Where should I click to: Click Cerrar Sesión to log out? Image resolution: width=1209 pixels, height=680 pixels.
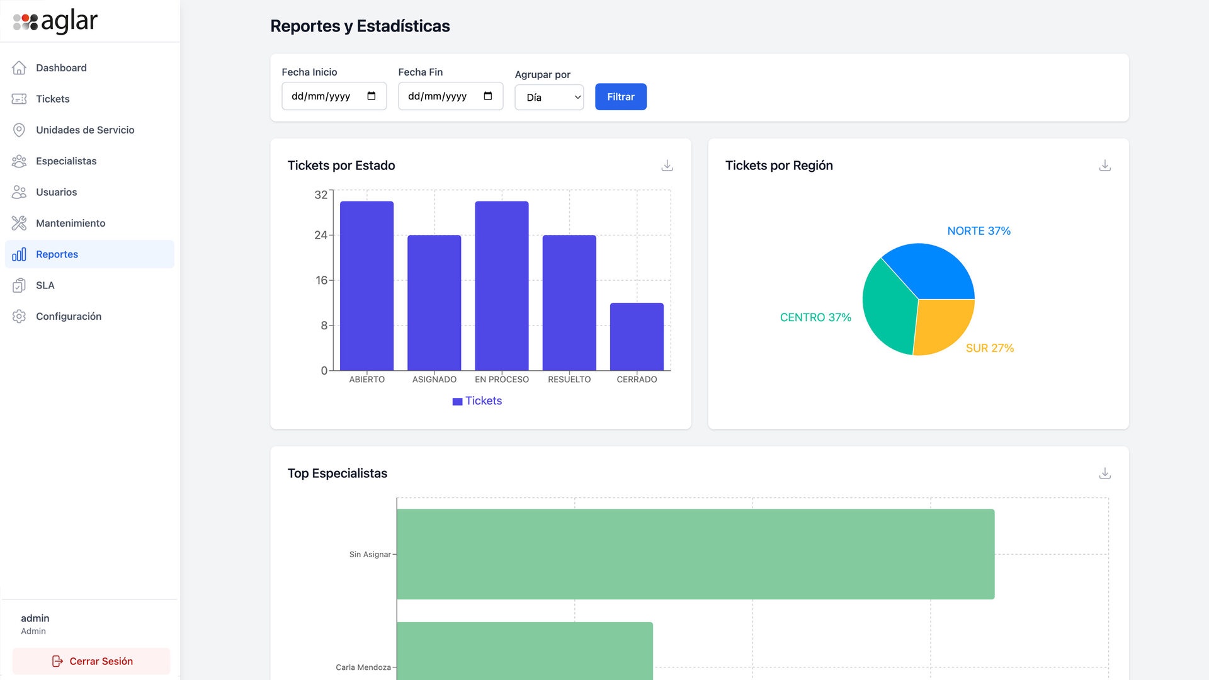click(x=91, y=661)
